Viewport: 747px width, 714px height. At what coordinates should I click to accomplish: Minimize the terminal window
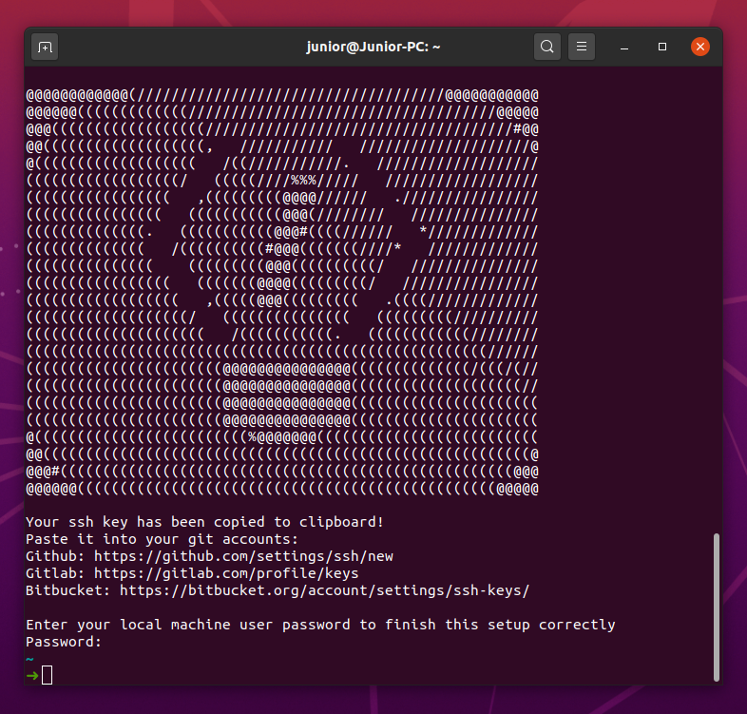point(624,47)
